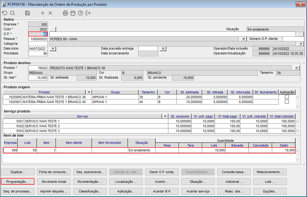Click the Serviço column header
Screen dimensions: 307x197
pos(82,116)
